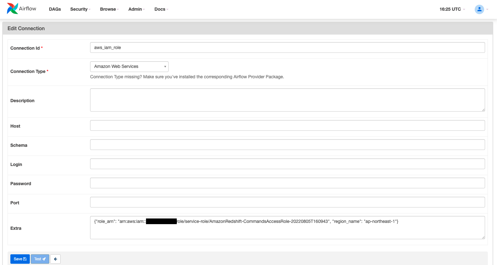The width and height of the screenshot is (497, 265).
Task: Test the connection
Action: pyautogui.click(x=40, y=259)
